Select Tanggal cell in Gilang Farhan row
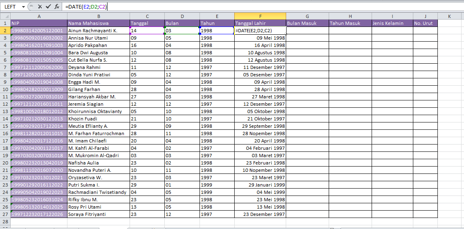The width and height of the screenshot is (464, 229). tap(147, 89)
